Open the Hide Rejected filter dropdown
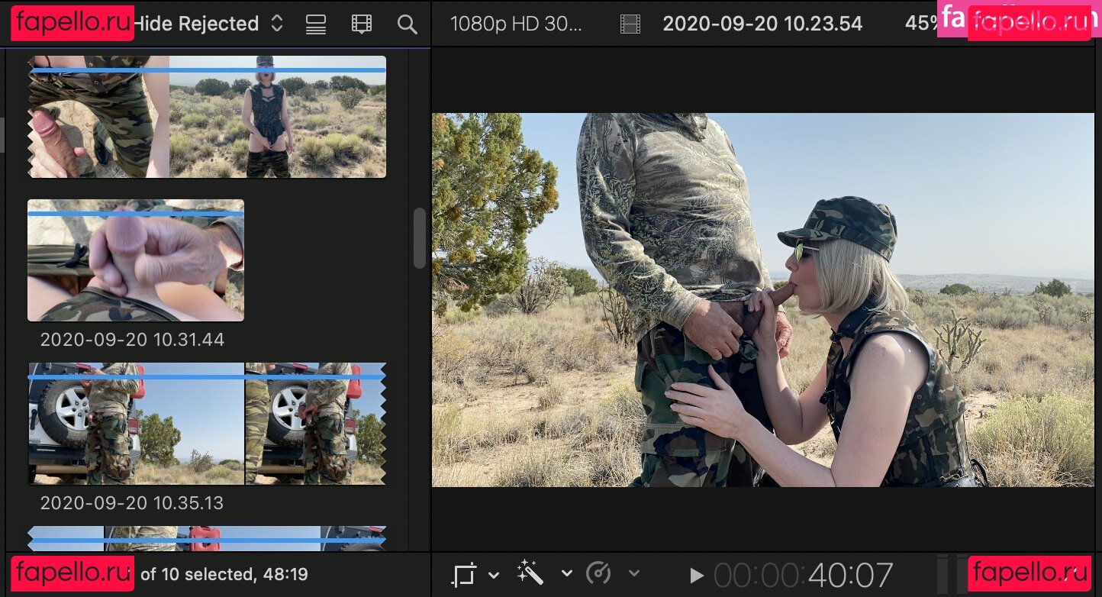 point(197,24)
